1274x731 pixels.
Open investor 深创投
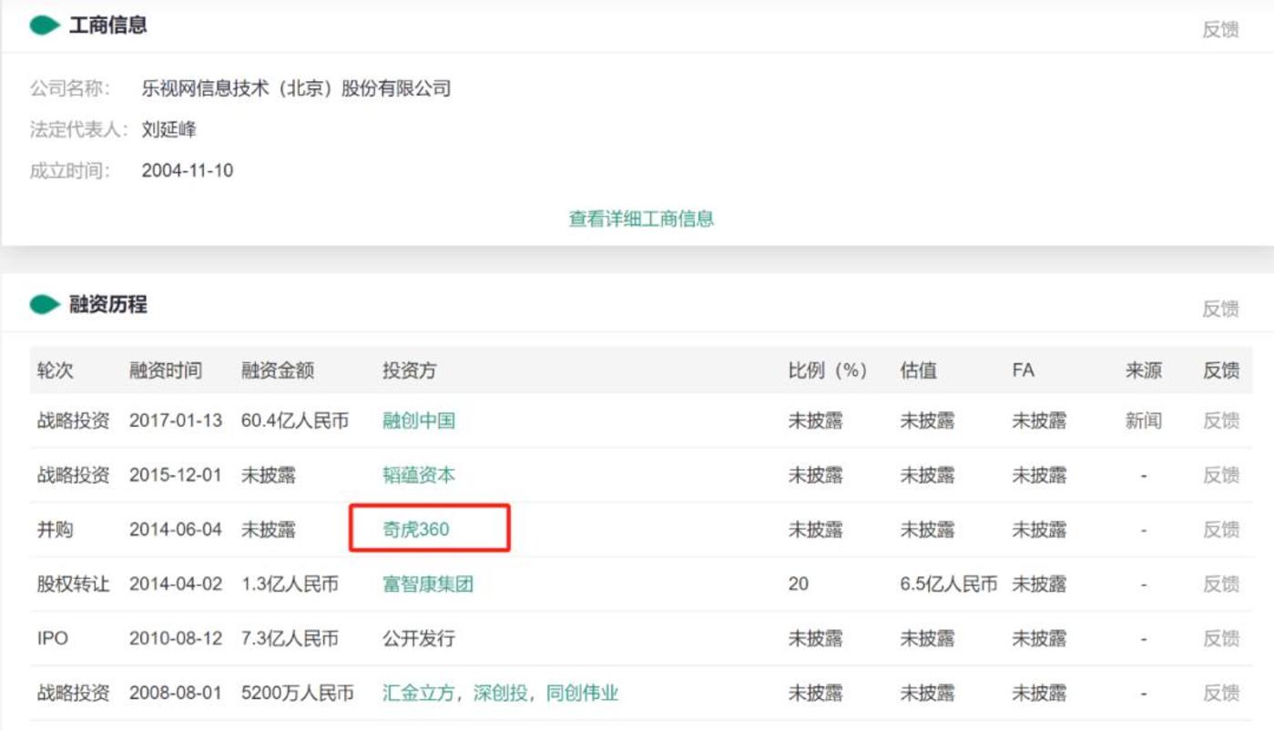point(500,693)
